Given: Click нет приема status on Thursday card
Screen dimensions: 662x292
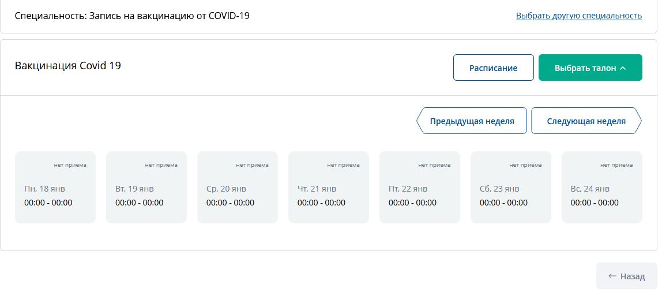Looking at the screenshot, I should tap(343, 165).
